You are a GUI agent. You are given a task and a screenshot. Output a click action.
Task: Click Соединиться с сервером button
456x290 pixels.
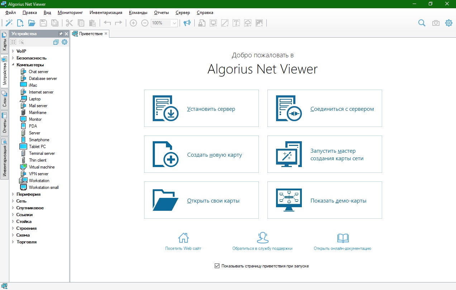325,108
